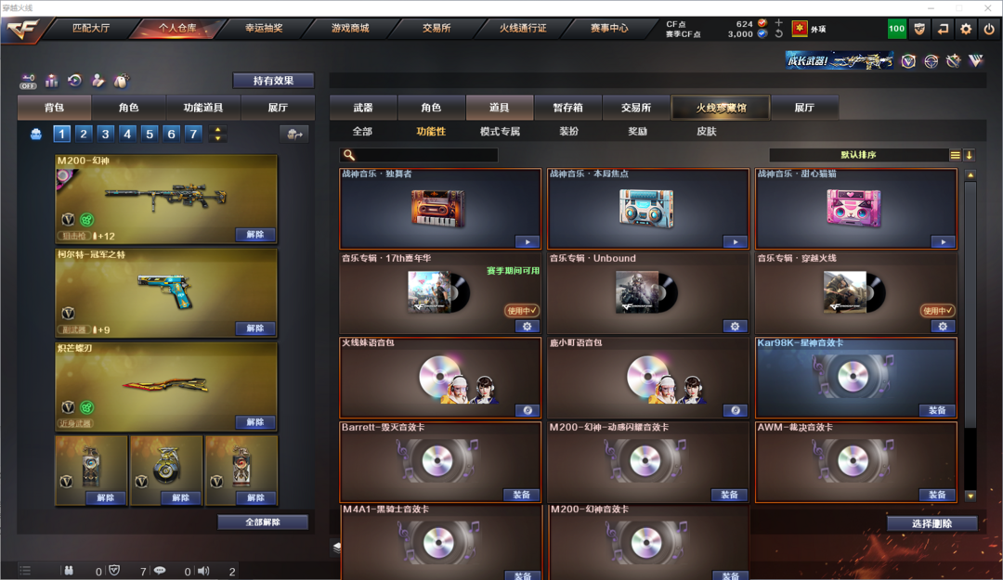
Task: Play preview of 战神音乐·独舞者
Action: 528,241
